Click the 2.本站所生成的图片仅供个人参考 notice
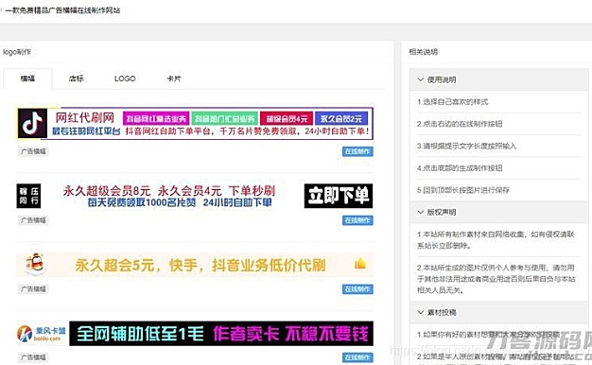The image size is (592, 365). pos(496,279)
